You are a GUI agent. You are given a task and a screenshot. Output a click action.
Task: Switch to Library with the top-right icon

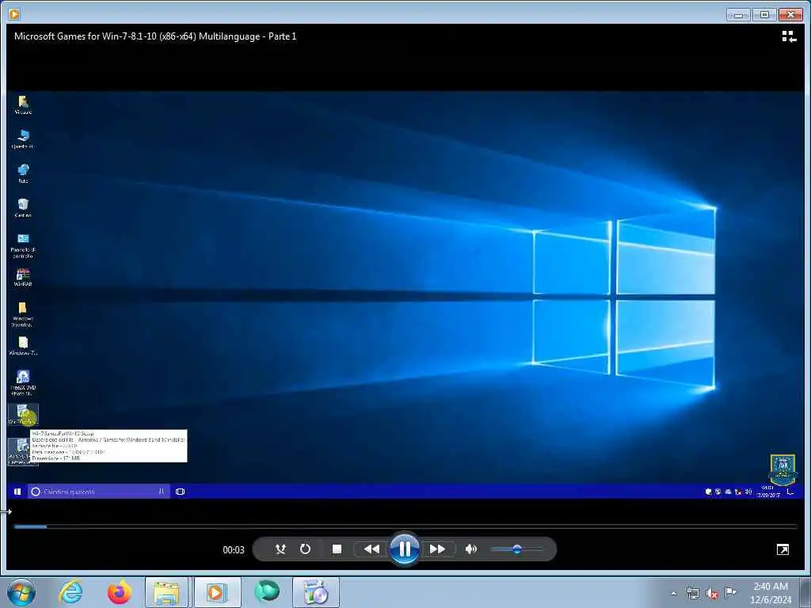click(789, 36)
